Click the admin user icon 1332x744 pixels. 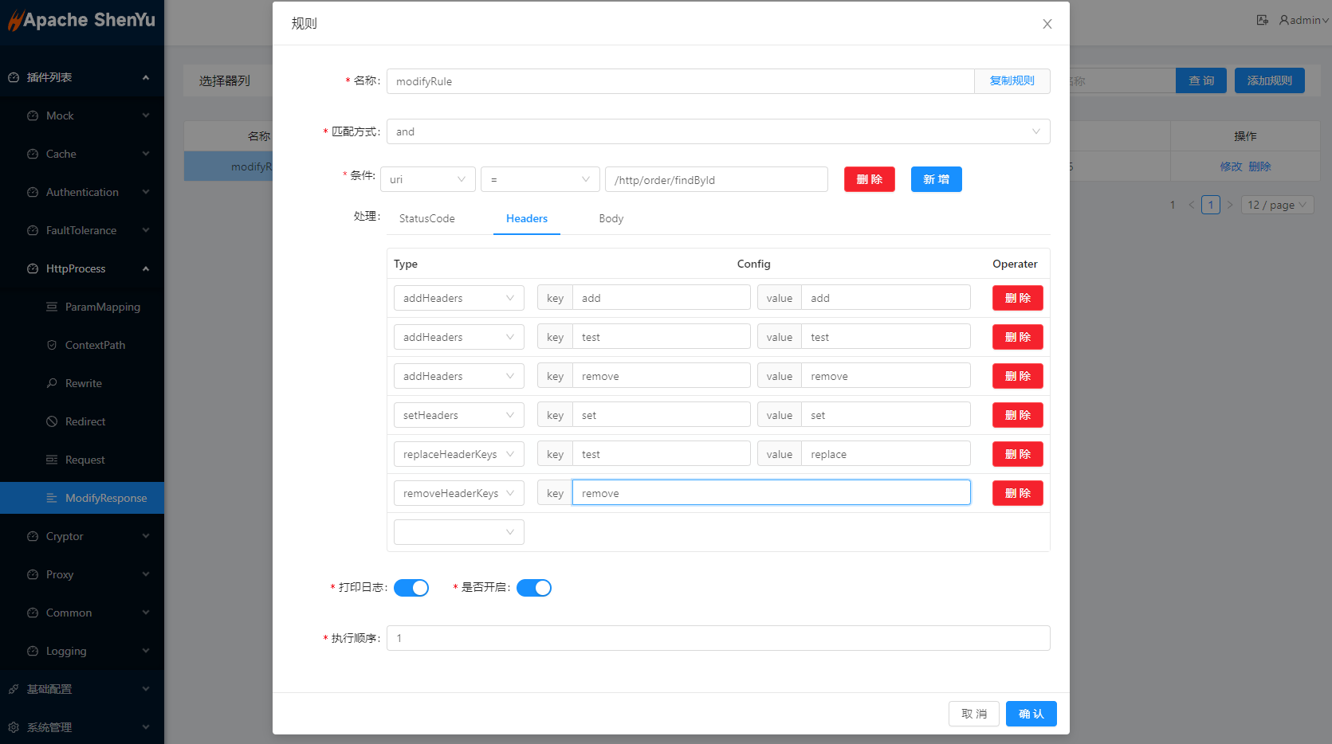pyautogui.click(x=1283, y=20)
